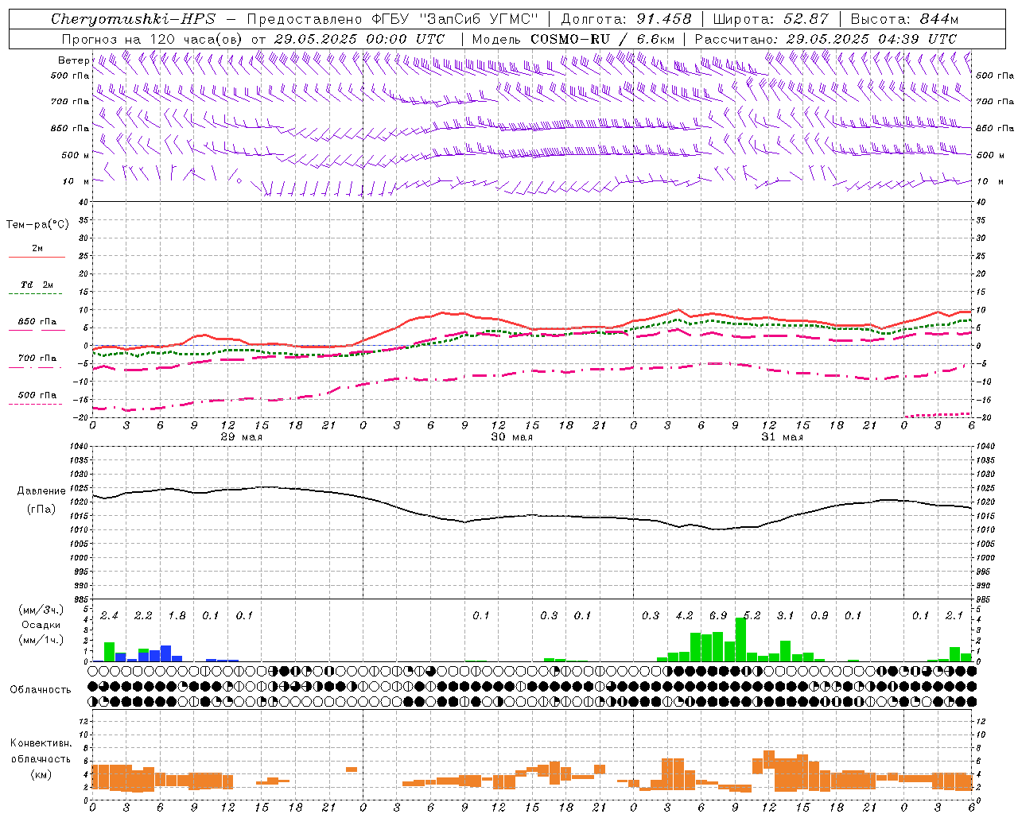This screenshot has height=814, width=1018.
Task: Click the 2.1 precipitation value
Action: pos(954,616)
